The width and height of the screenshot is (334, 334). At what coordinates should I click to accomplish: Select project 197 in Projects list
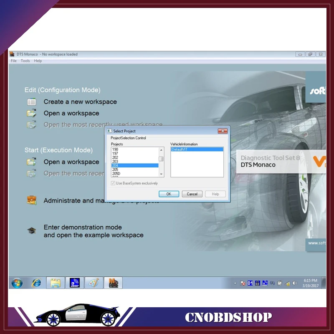click(135, 153)
